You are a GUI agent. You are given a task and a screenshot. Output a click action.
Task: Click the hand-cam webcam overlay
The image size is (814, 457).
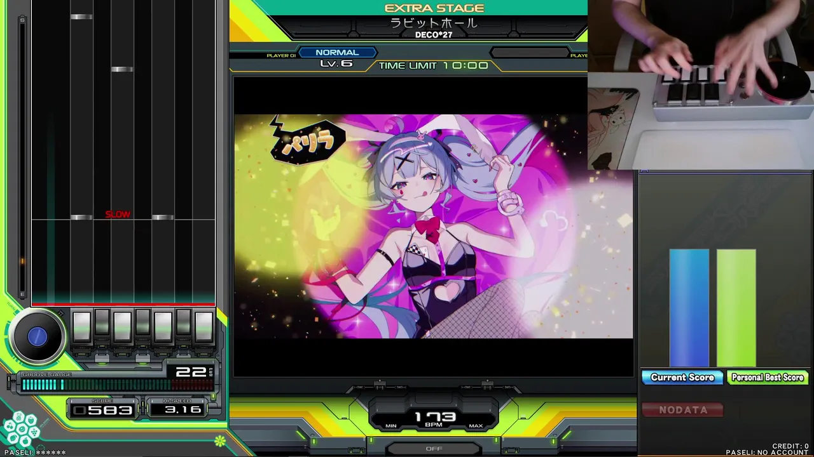[701, 85]
